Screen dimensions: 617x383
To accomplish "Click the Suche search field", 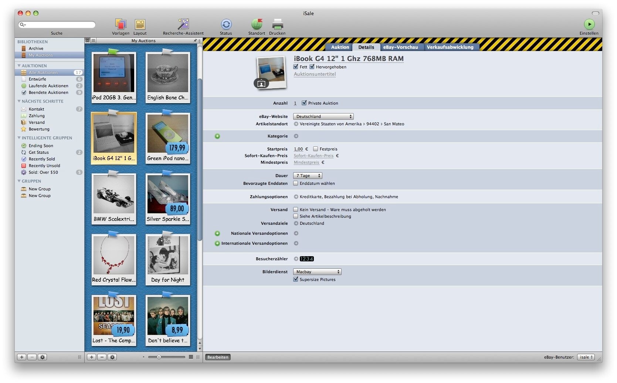I will (57, 25).
